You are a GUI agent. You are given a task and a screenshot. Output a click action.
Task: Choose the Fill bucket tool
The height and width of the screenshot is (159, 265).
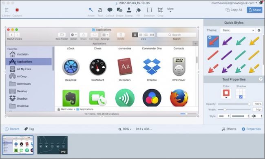[138, 12]
